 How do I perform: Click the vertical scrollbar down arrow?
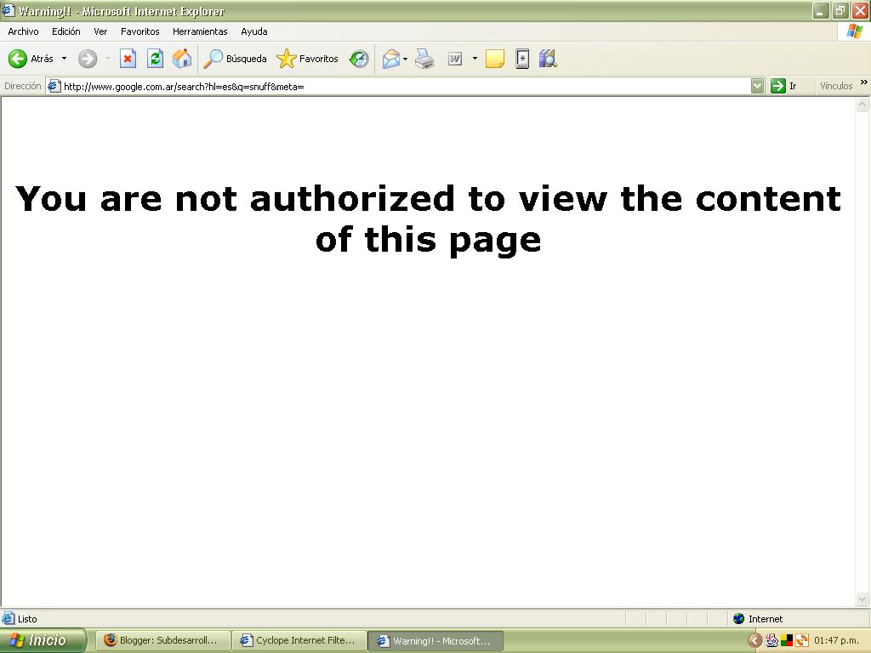point(862,599)
